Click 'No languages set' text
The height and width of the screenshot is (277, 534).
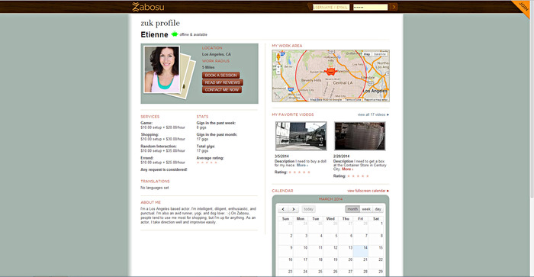pyautogui.click(x=155, y=188)
